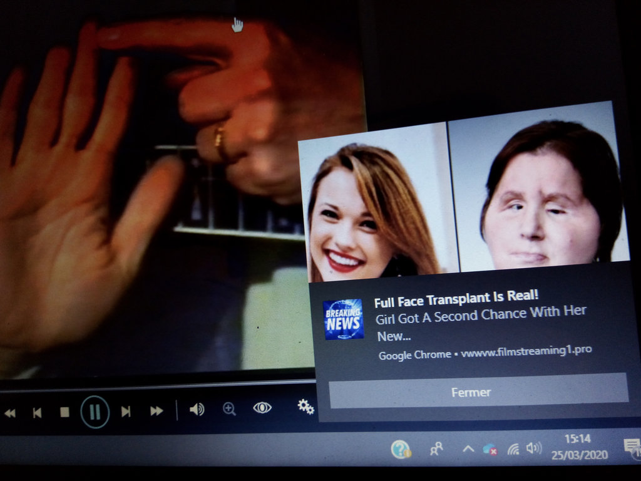Rewind the video in the player

click(x=10, y=413)
